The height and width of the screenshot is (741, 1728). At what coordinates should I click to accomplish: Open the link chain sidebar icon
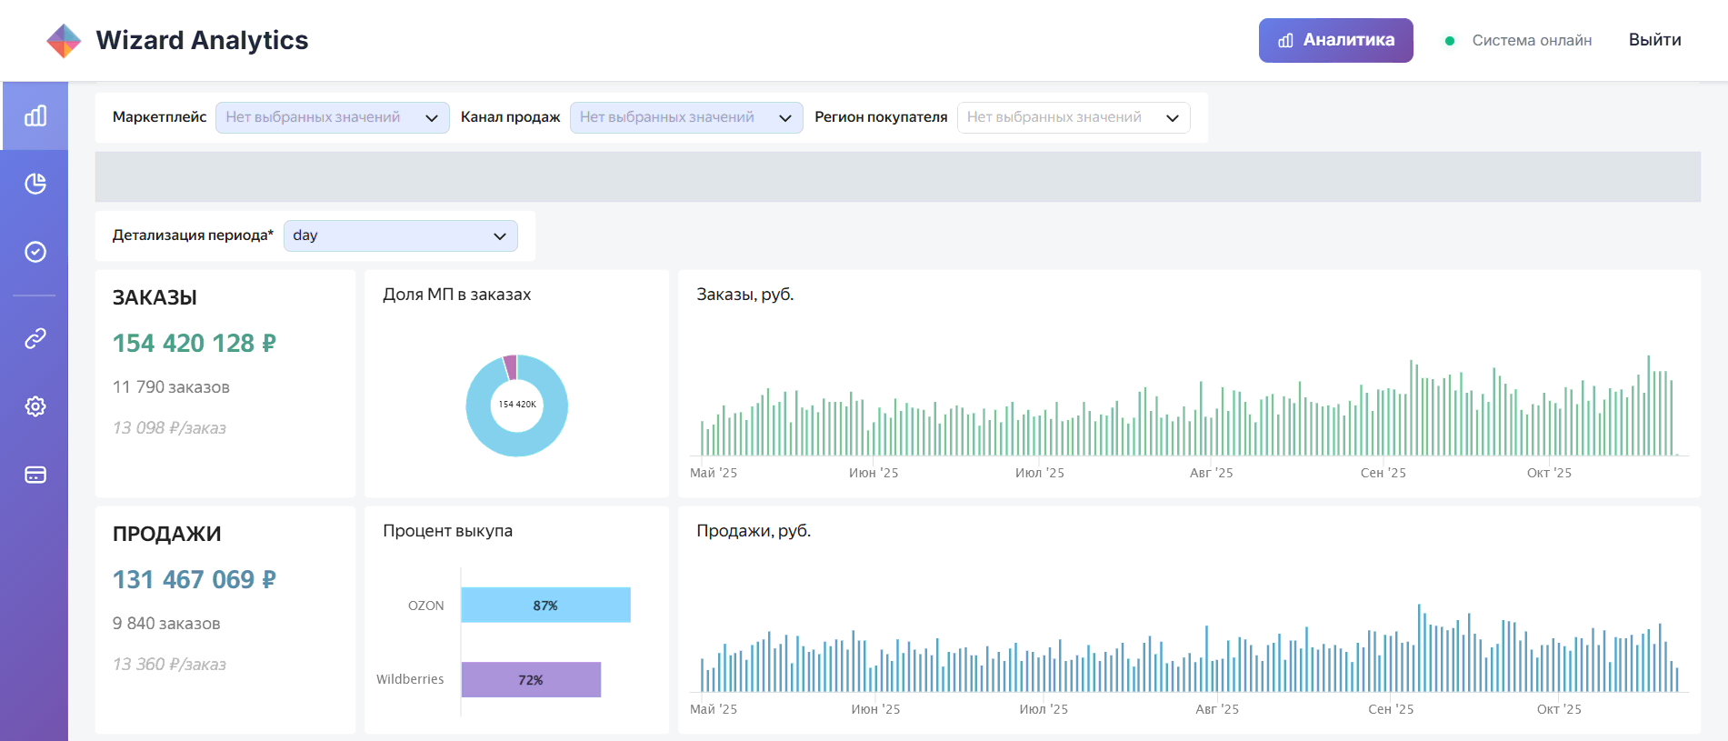coord(35,338)
